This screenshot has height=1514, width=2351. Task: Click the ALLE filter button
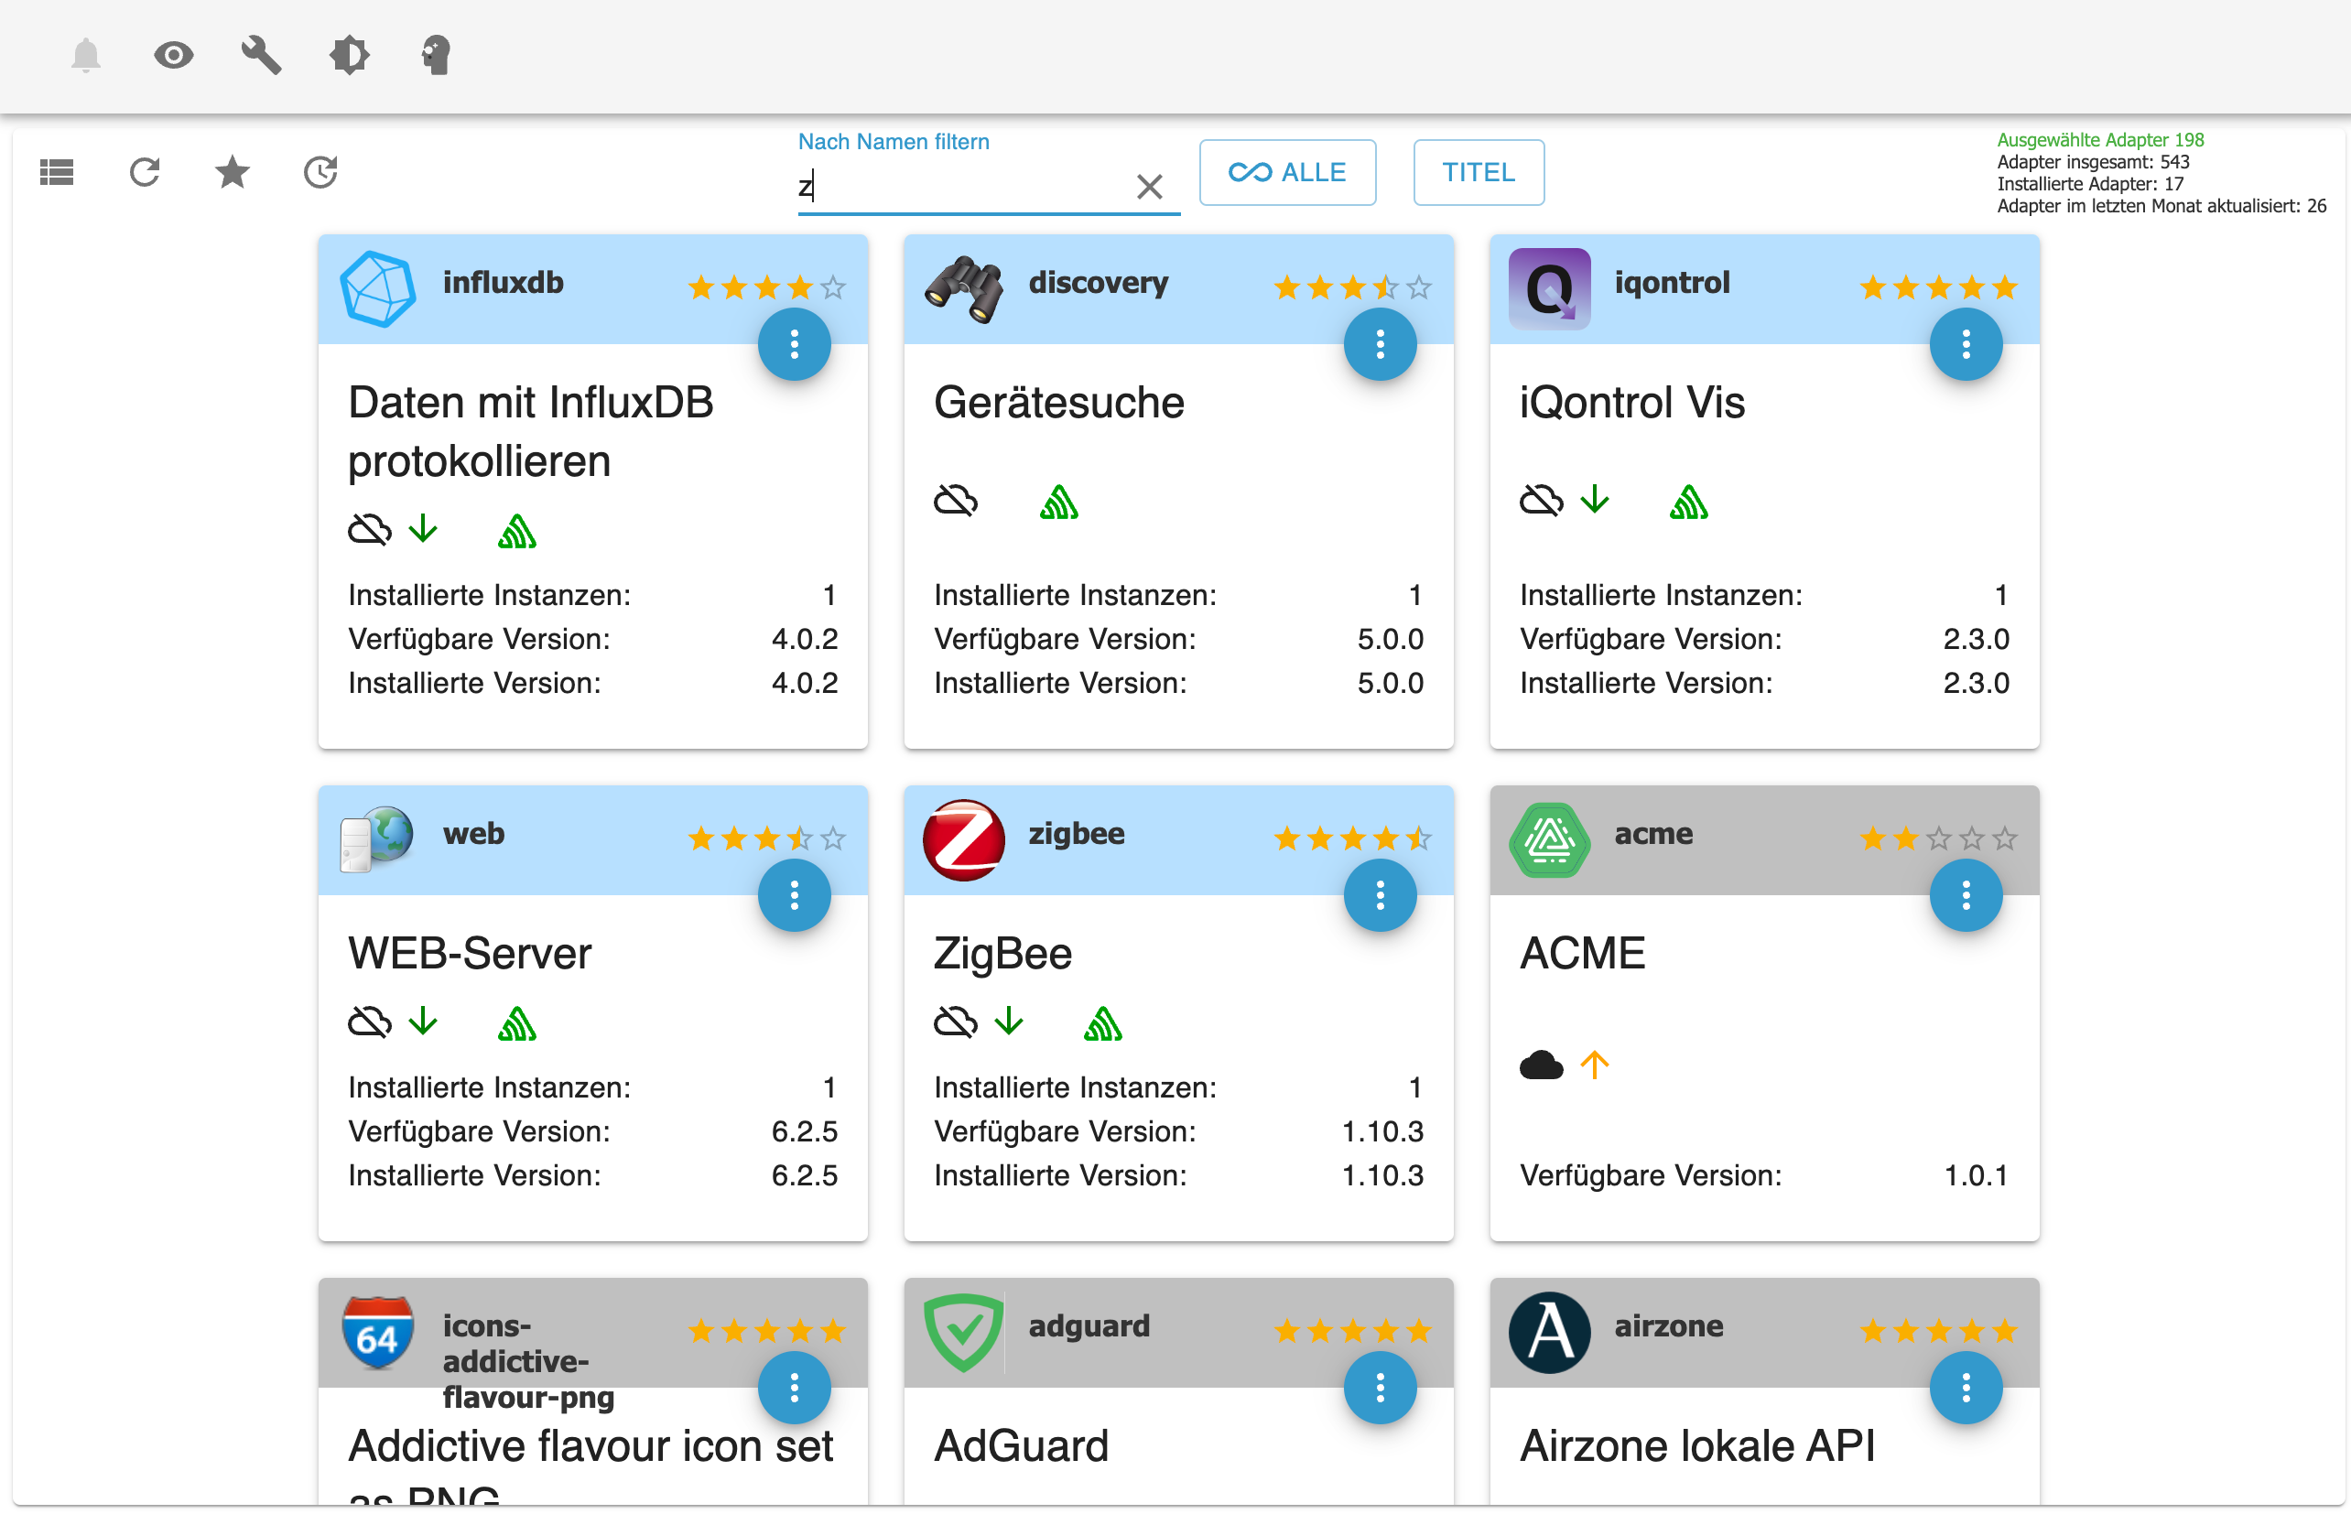[1287, 173]
